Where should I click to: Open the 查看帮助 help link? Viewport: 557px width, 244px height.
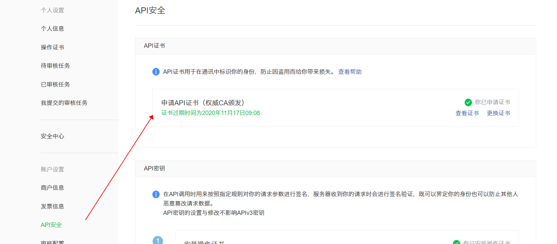(350, 72)
